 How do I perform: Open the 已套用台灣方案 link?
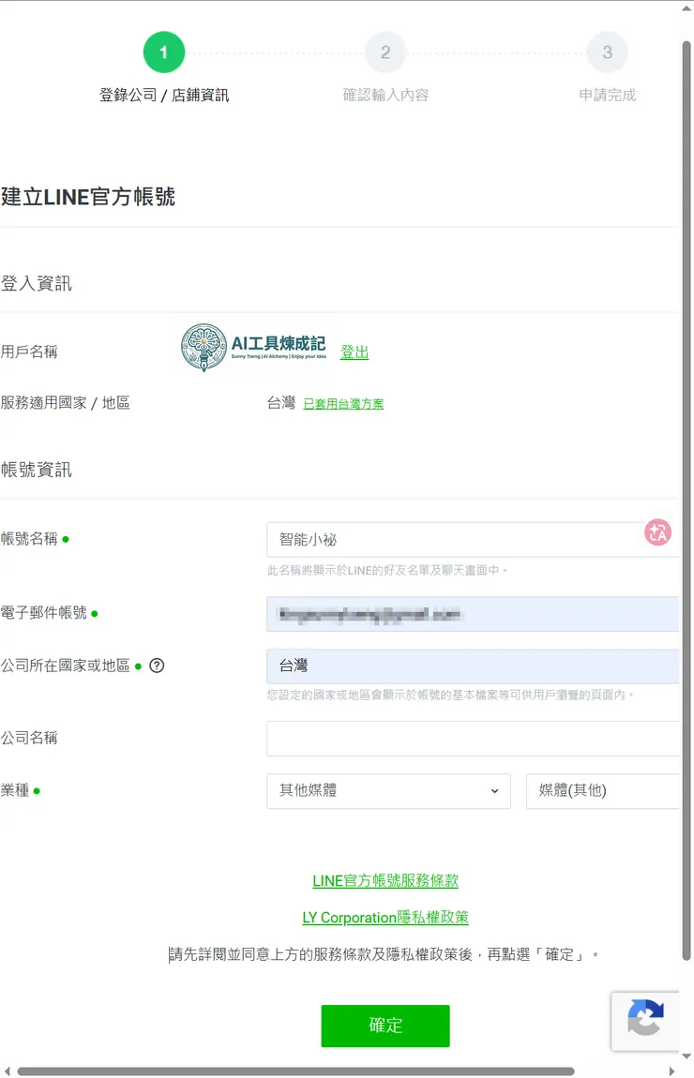click(343, 404)
